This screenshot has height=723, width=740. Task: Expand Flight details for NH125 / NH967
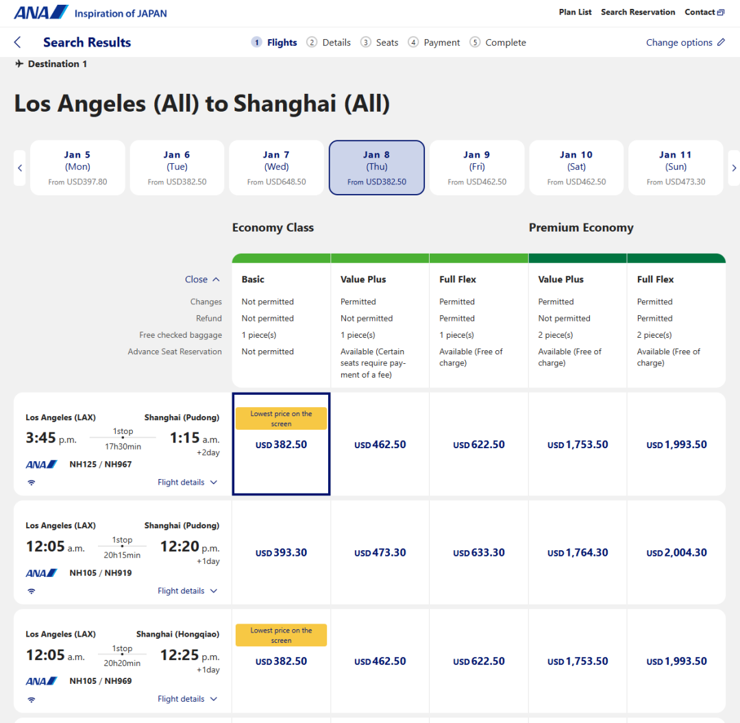coord(187,482)
